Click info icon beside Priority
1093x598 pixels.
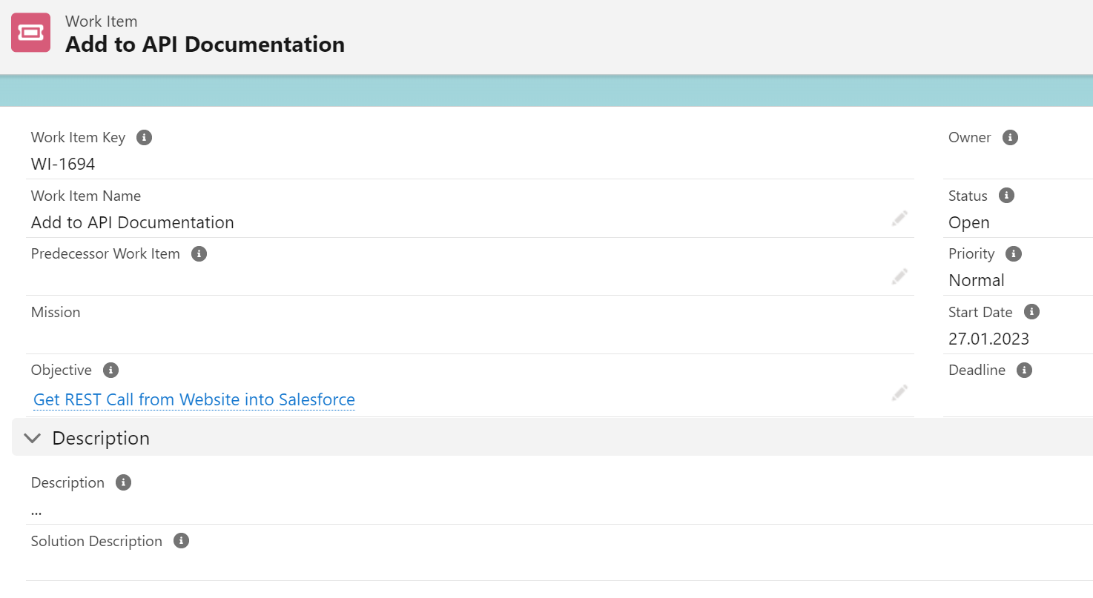point(1013,253)
